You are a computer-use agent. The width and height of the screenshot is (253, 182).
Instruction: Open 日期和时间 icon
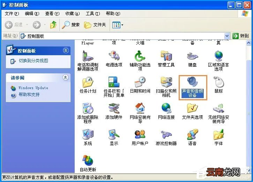tap(140, 85)
